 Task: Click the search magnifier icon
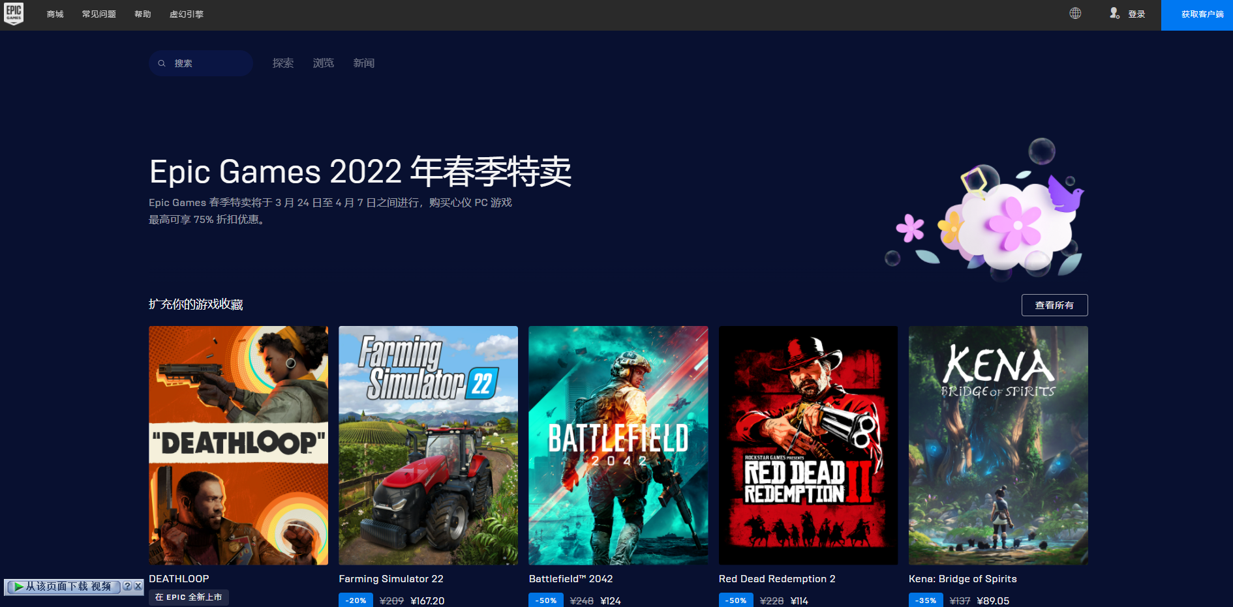(162, 63)
